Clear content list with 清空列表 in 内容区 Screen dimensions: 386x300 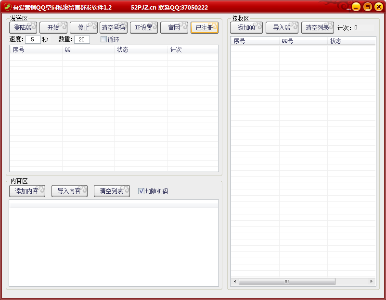[112, 191]
